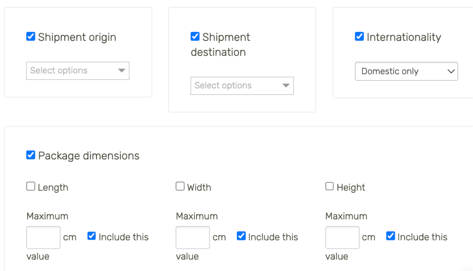This screenshot has height=271, width=473.
Task: Click the Width maximum input field
Action: point(193,238)
